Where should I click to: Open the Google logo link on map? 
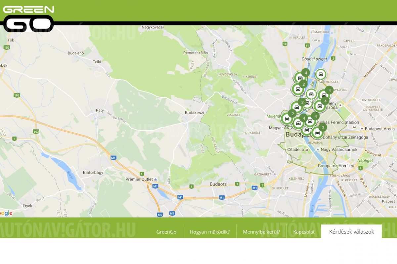tap(6, 213)
